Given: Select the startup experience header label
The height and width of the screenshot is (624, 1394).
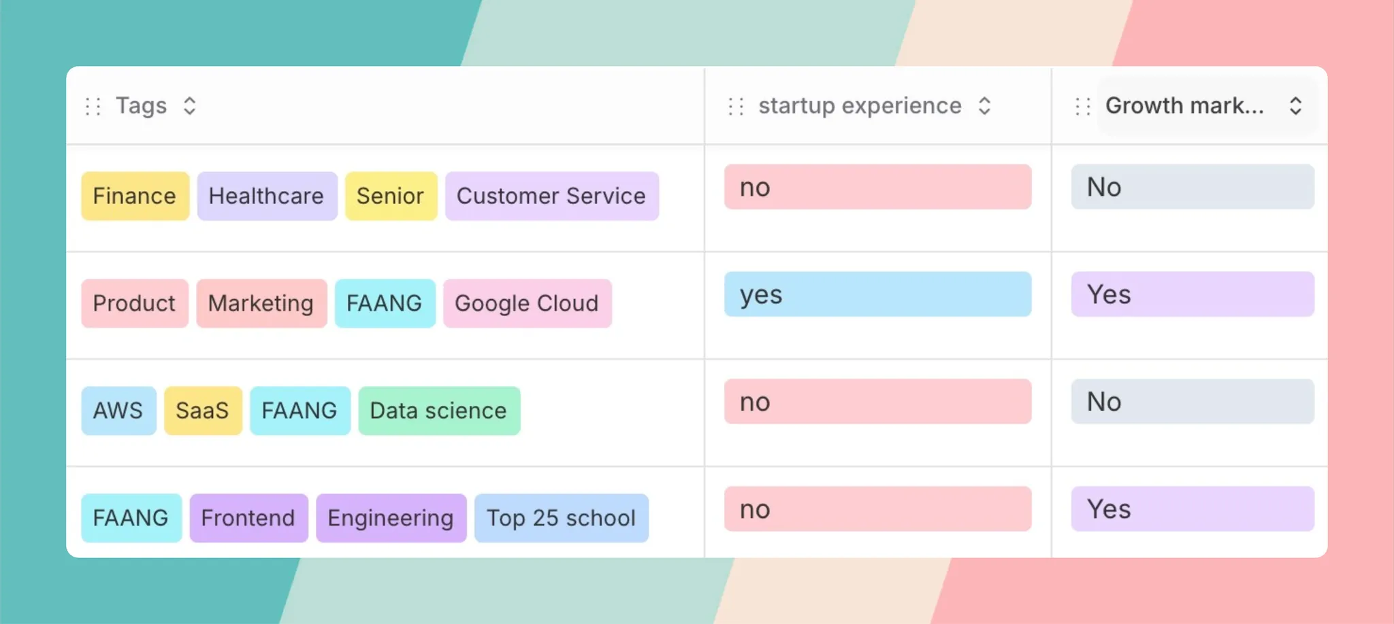Looking at the screenshot, I should click(x=860, y=106).
